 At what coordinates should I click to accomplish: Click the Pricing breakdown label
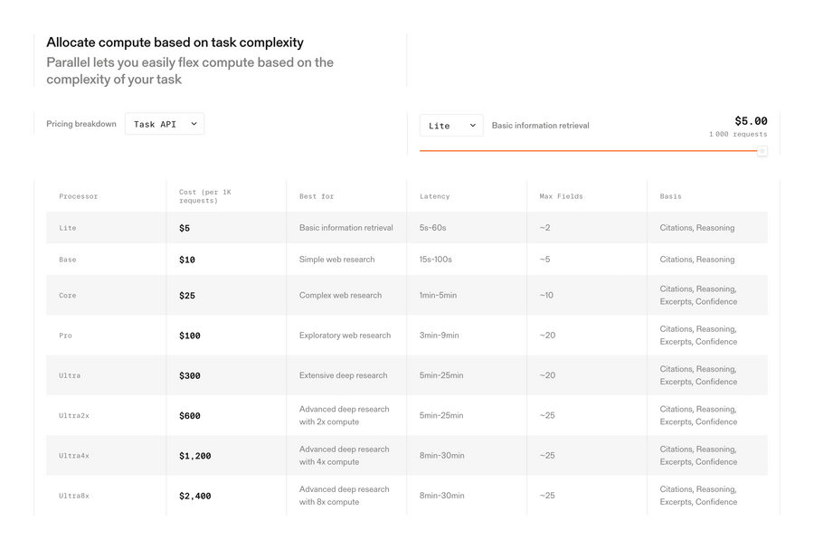pos(80,123)
